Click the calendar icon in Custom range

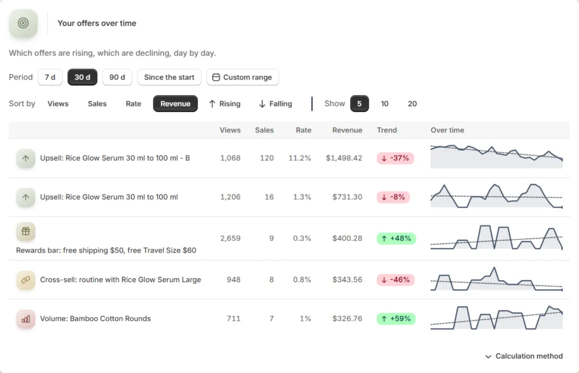pyautogui.click(x=216, y=77)
